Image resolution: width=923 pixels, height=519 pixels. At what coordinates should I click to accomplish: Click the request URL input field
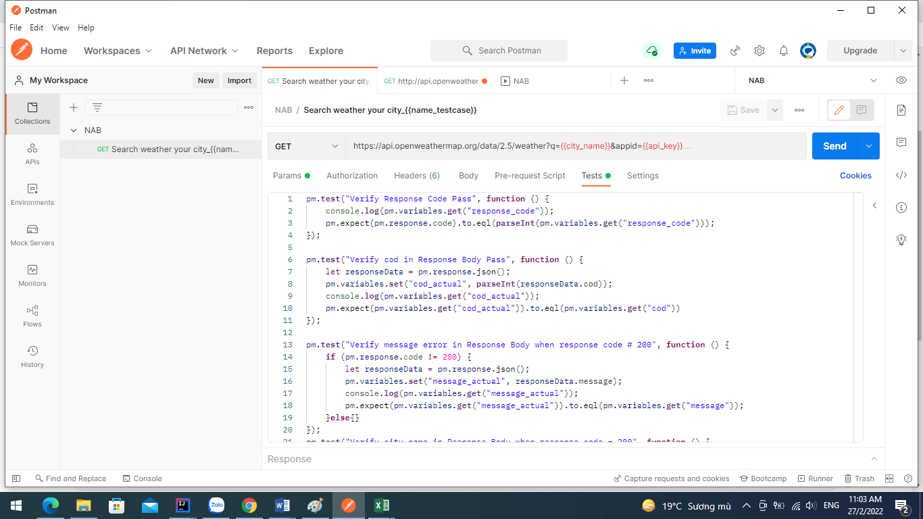pos(576,146)
